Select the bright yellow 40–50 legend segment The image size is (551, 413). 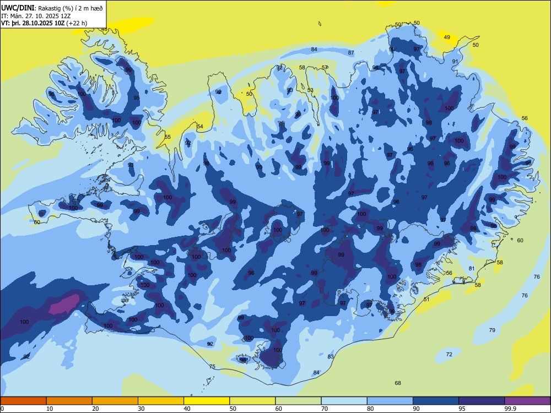click(x=207, y=401)
